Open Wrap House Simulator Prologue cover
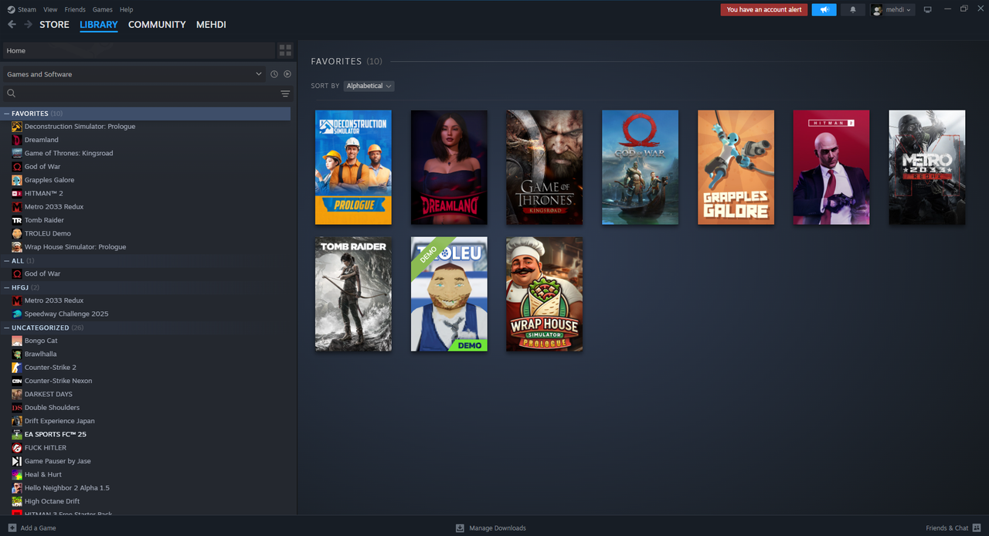989x536 pixels. coord(545,294)
